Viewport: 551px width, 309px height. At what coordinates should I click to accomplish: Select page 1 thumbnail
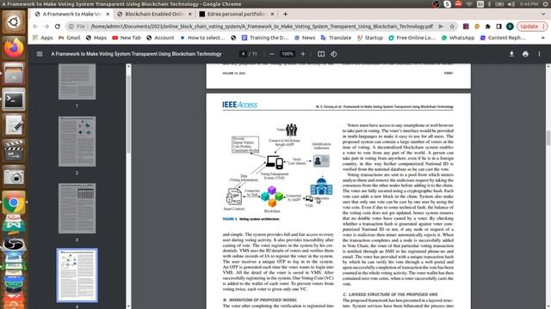pyautogui.click(x=77, y=82)
